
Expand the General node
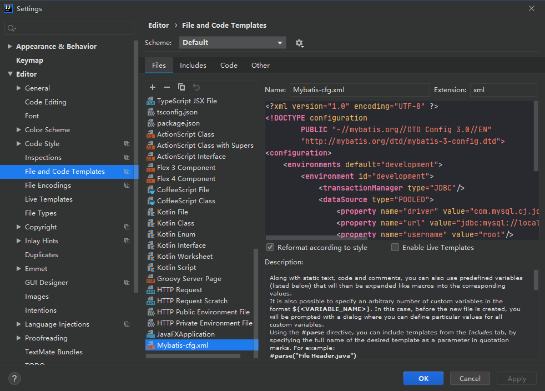tap(19, 88)
